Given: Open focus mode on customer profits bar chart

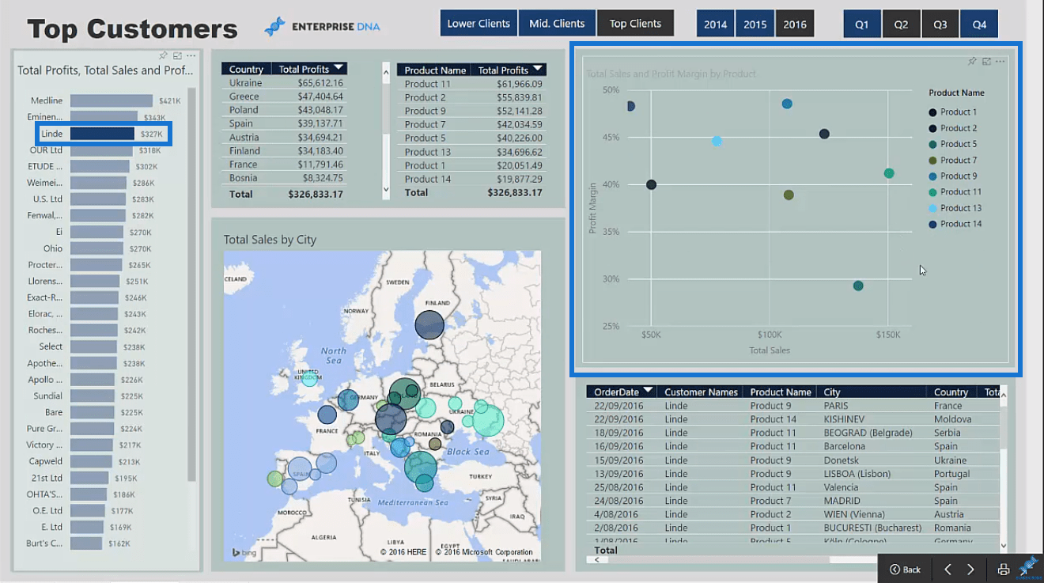Looking at the screenshot, I should pos(177,55).
